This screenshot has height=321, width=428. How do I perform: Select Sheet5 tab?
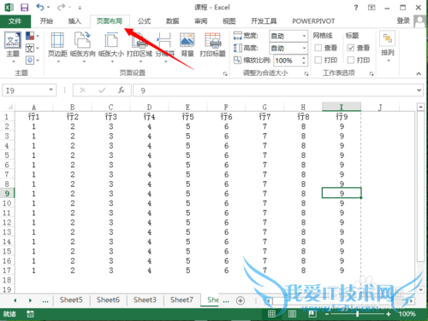(71, 300)
